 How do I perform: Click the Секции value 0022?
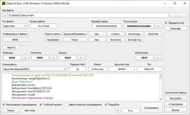point(68,57)
